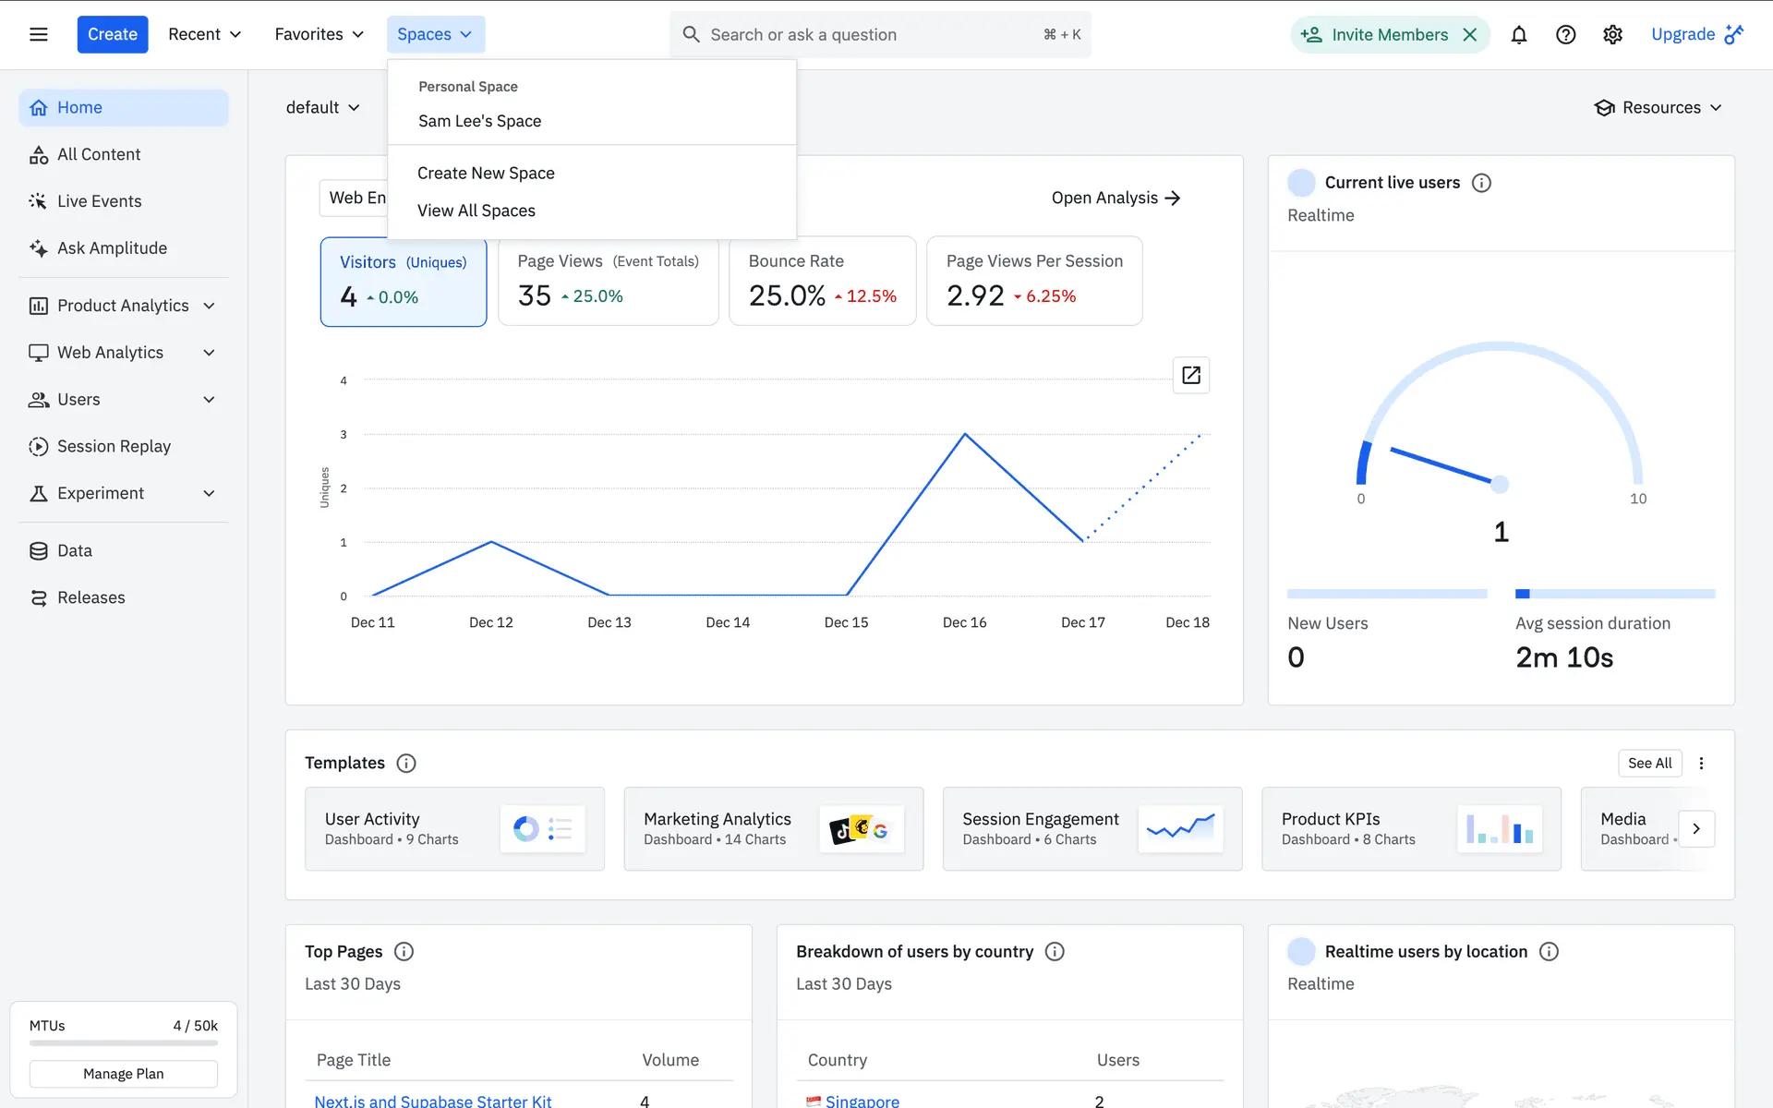Open the Resources dropdown
This screenshot has height=1108, width=1773.
click(x=1658, y=107)
